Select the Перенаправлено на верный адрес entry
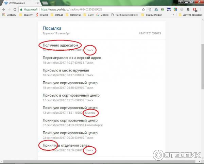The height and width of the screenshot is (164, 204). click(72, 58)
